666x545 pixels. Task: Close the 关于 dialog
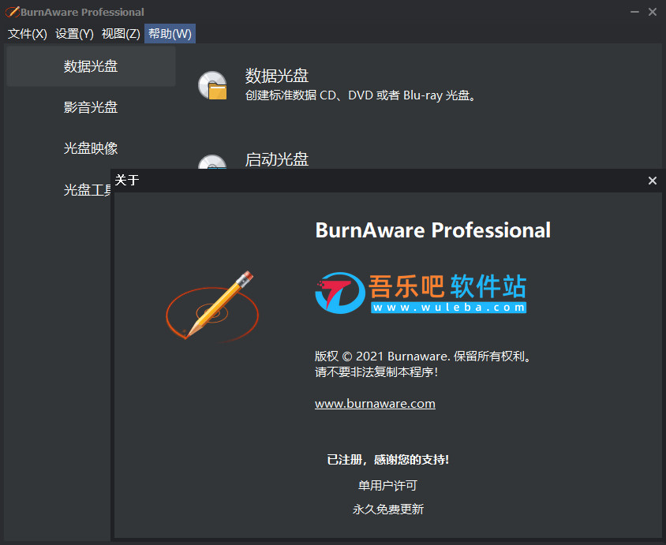pyautogui.click(x=653, y=181)
